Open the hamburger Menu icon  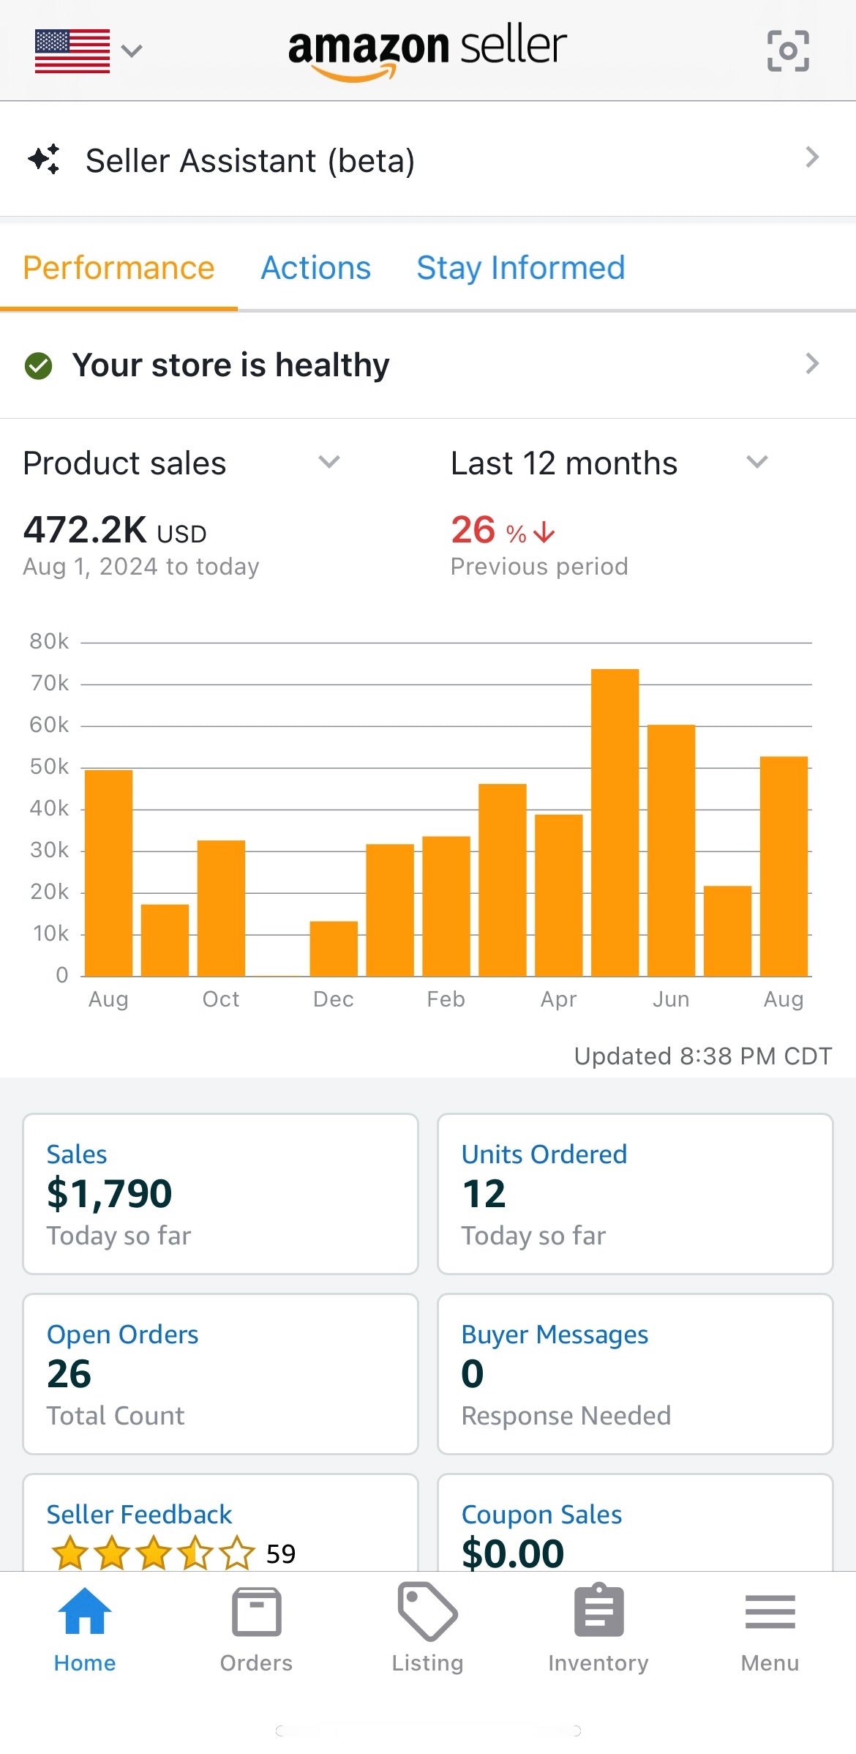pyautogui.click(x=770, y=1612)
